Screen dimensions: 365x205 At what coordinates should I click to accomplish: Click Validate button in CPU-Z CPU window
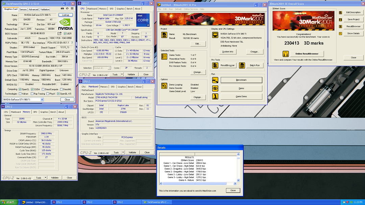pos(131,74)
